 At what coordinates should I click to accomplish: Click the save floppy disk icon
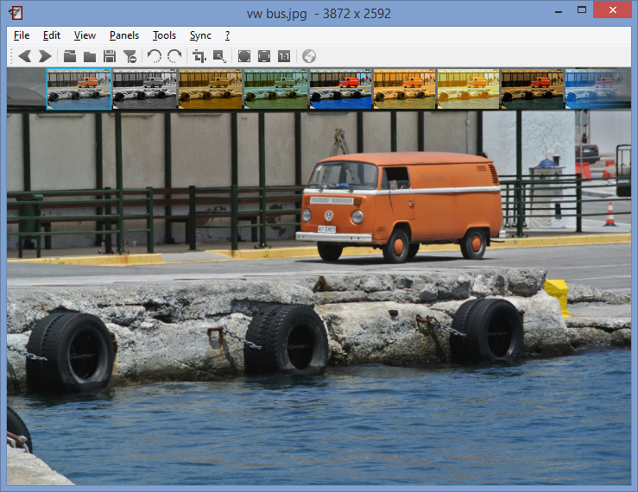coord(110,56)
